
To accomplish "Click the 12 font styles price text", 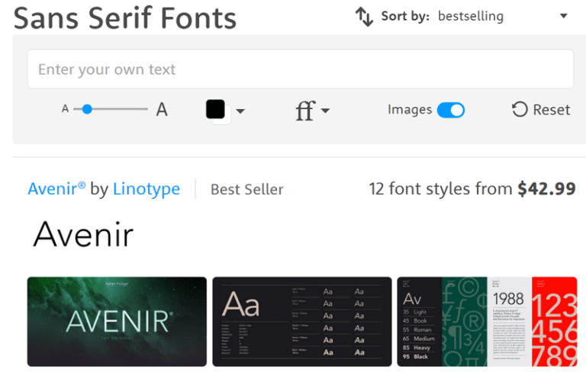I will pyautogui.click(x=472, y=188).
